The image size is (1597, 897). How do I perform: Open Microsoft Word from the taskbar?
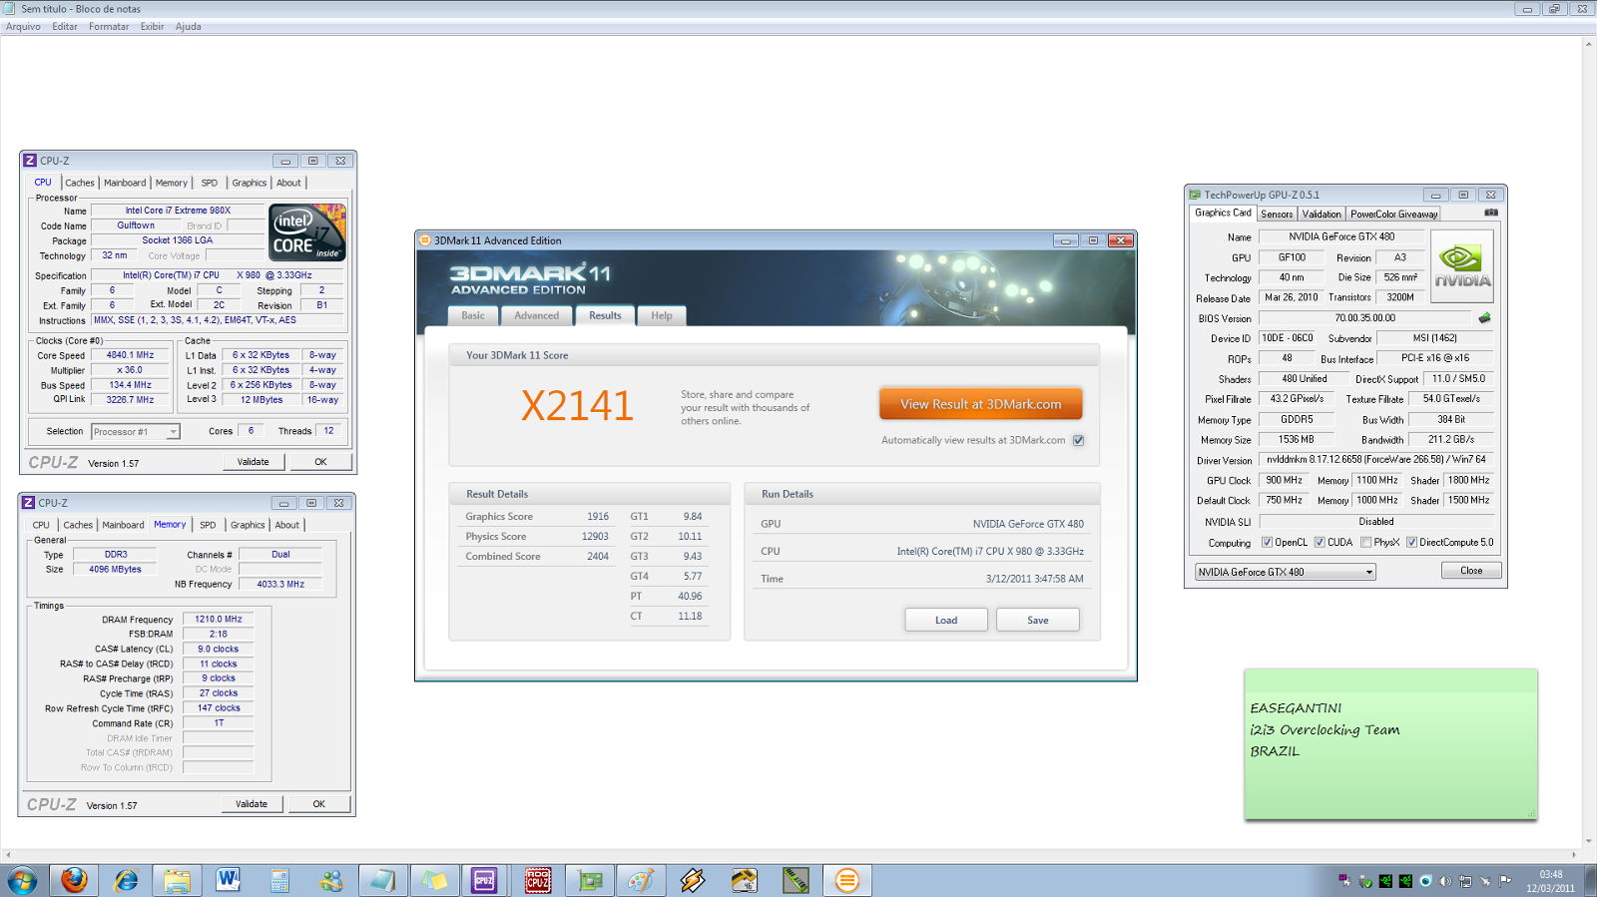point(229,880)
